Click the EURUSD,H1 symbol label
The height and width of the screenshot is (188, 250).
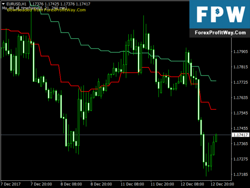(16, 4)
